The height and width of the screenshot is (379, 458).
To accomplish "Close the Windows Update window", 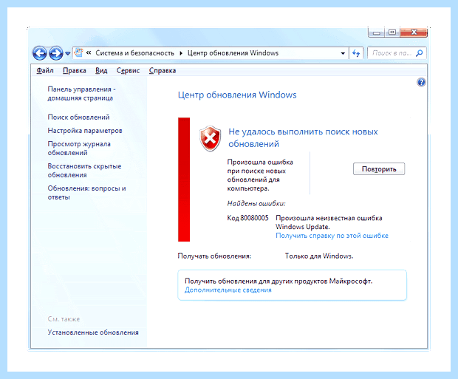I will point(414,33).
